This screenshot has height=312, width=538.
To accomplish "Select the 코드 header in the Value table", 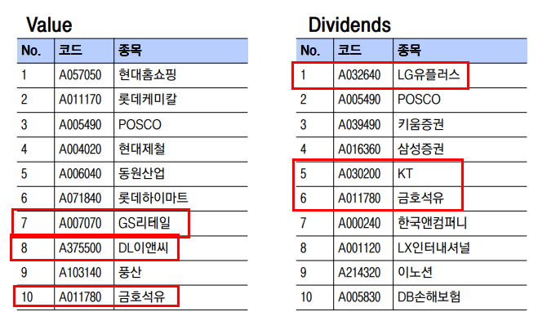I will pyautogui.click(x=70, y=50).
